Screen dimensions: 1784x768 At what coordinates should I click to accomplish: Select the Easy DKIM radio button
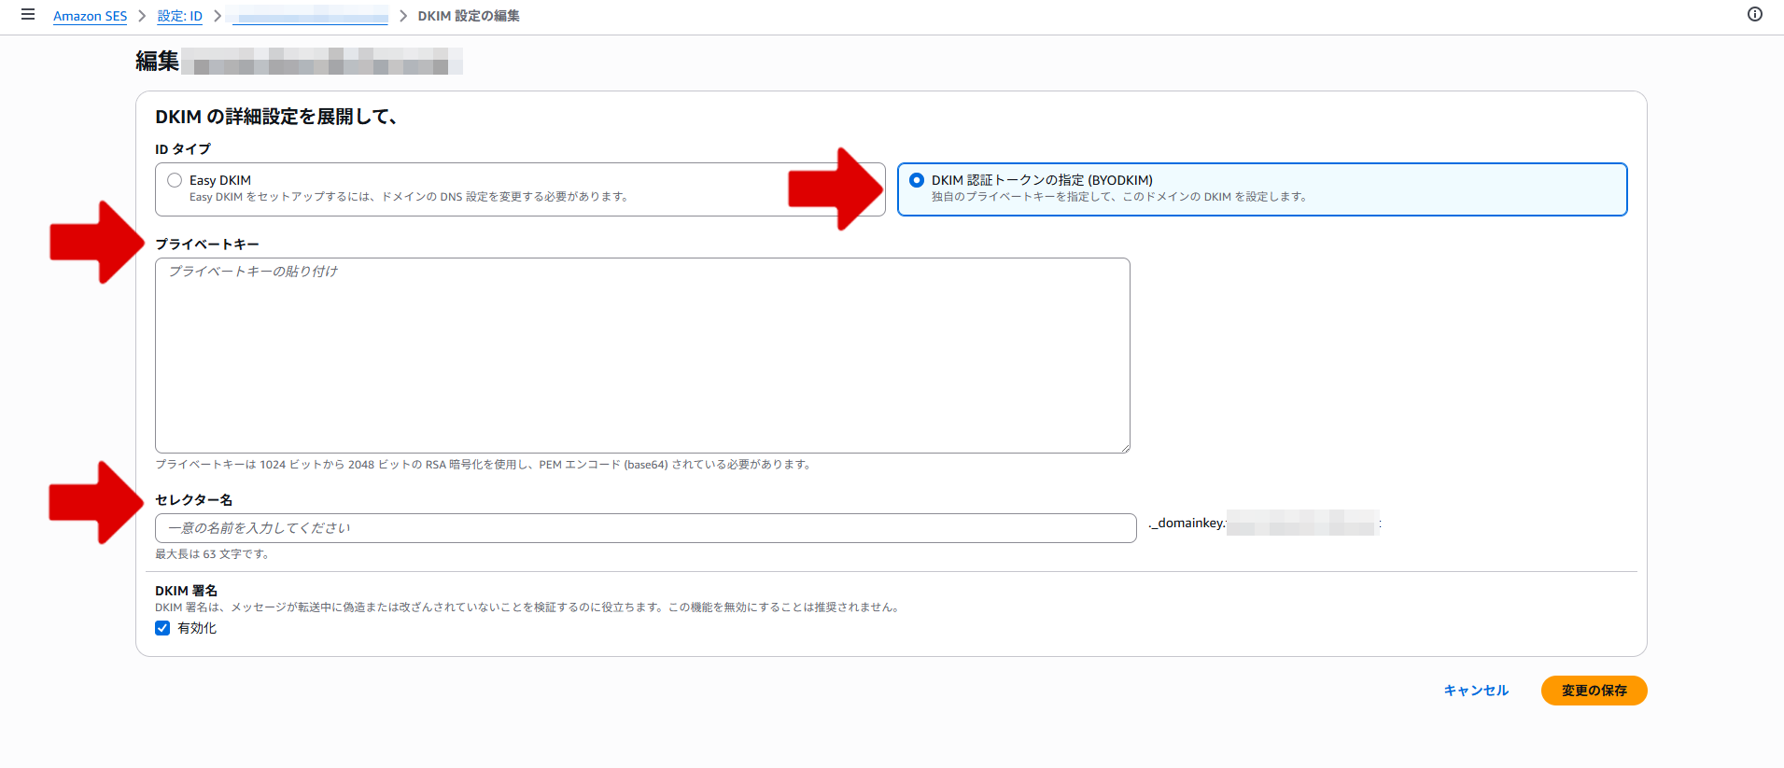tap(175, 180)
